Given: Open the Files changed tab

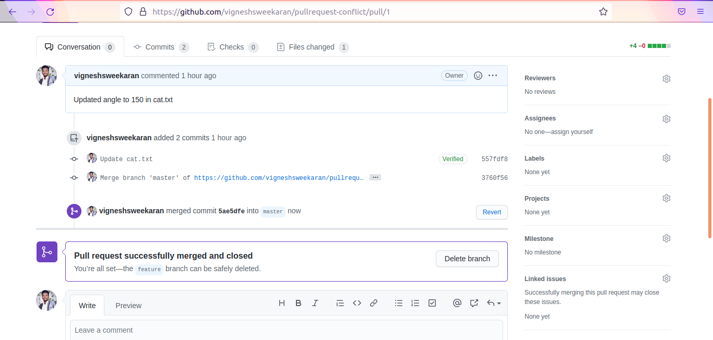Looking at the screenshot, I should tap(312, 47).
